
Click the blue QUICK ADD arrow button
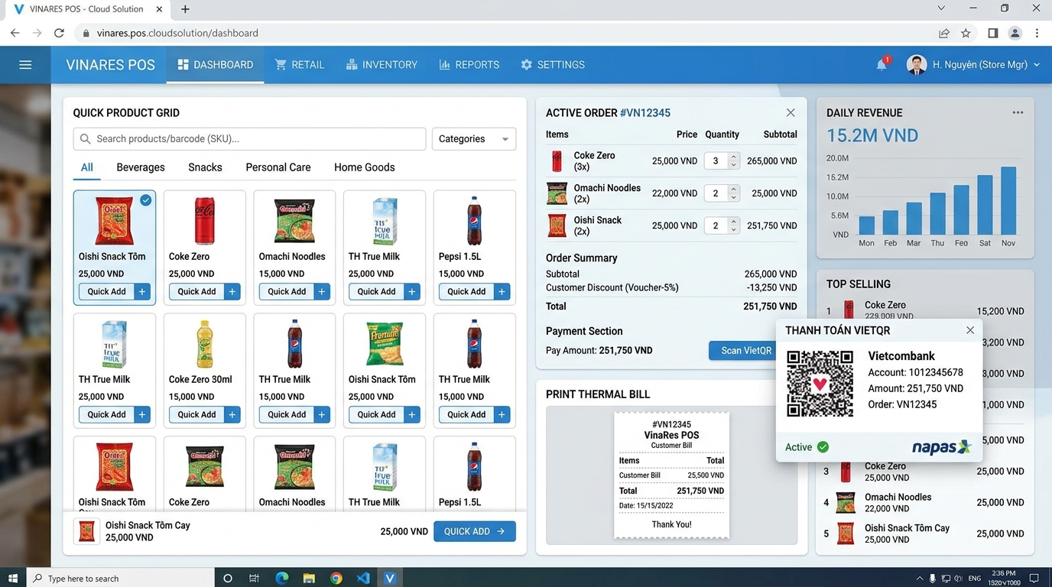click(474, 531)
